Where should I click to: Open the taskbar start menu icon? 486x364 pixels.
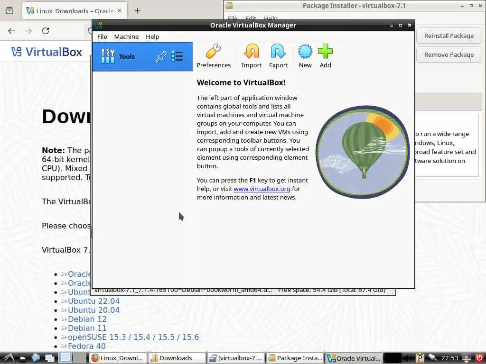pos(8,358)
